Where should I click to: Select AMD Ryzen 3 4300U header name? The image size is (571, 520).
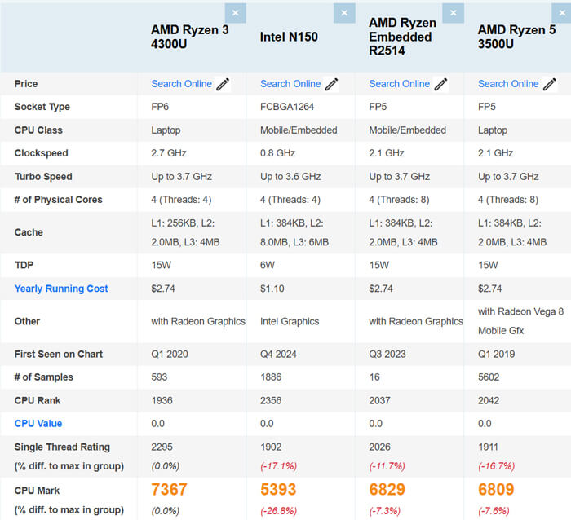point(190,37)
